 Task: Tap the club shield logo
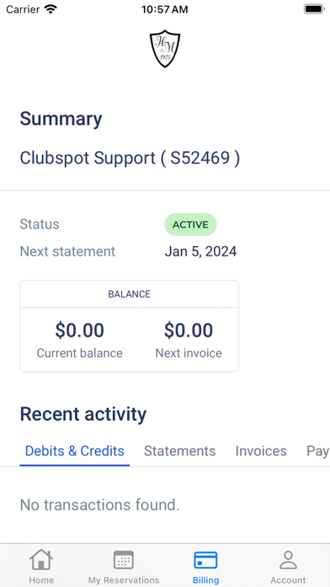[165, 49]
